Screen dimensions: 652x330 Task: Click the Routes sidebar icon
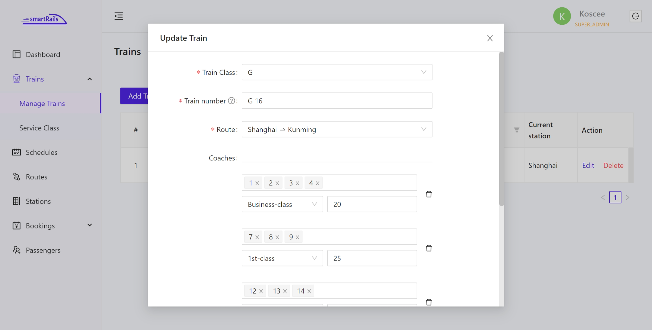coord(16,177)
